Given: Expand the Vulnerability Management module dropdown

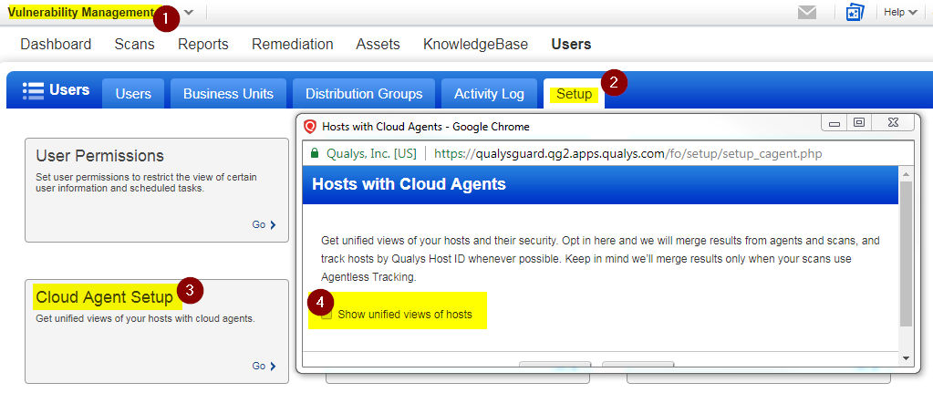Looking at the screenshot, I should (x=189, y=12).
